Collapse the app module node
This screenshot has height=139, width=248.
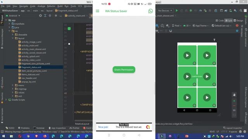(6, 20)
